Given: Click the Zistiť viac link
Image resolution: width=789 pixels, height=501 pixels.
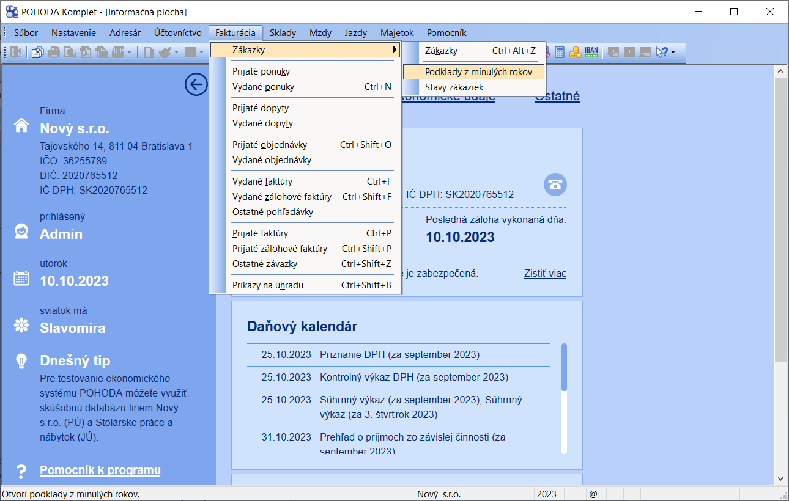Looking at the screenshot, I should (545, 274).
